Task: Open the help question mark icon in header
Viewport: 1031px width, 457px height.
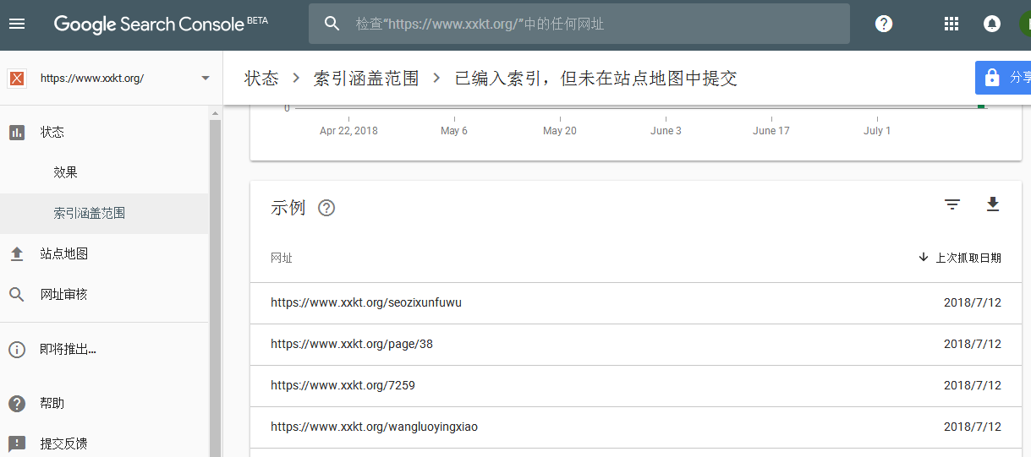Action: 884,24
